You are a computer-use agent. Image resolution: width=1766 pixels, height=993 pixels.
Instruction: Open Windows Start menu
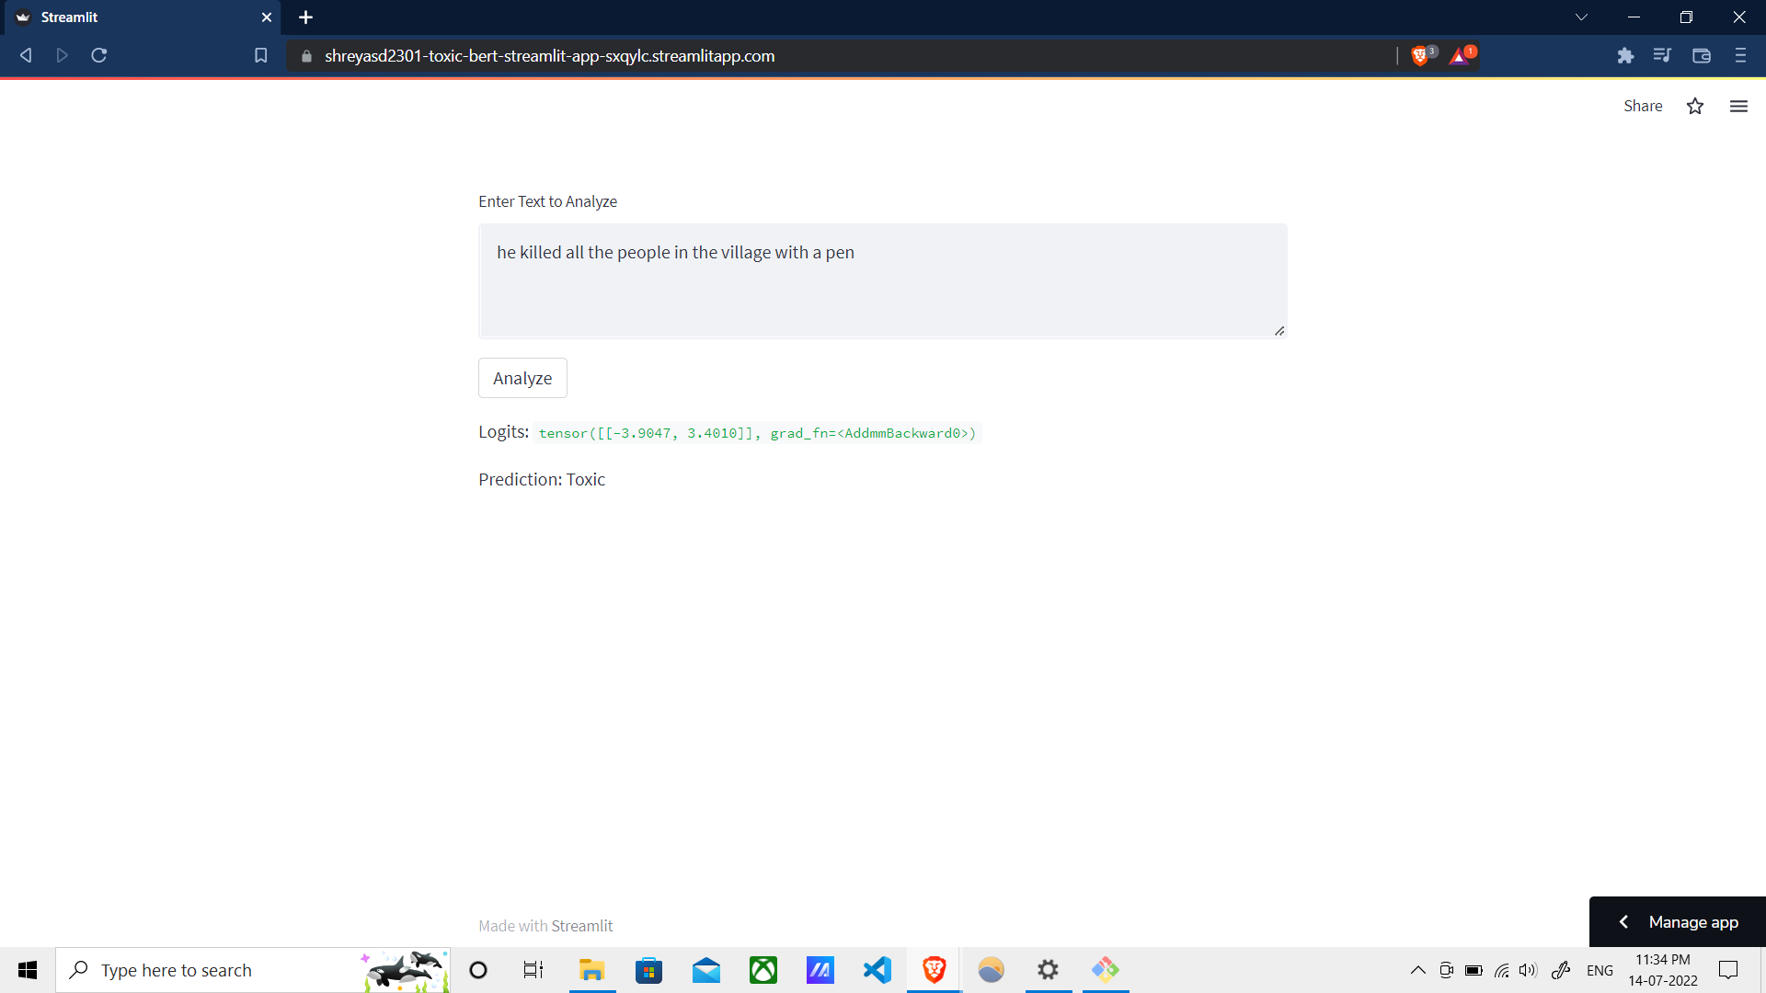coord(27,970)
